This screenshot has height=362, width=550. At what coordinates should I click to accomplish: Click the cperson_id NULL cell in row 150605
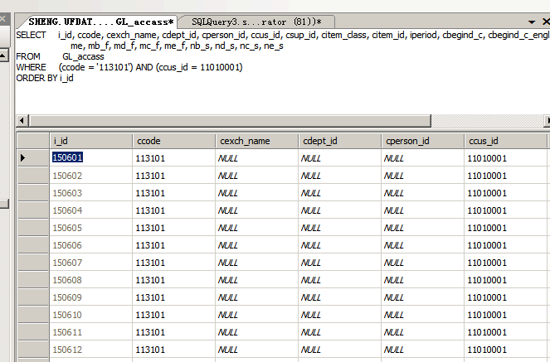pyautogui.click(x=422, y=228)
